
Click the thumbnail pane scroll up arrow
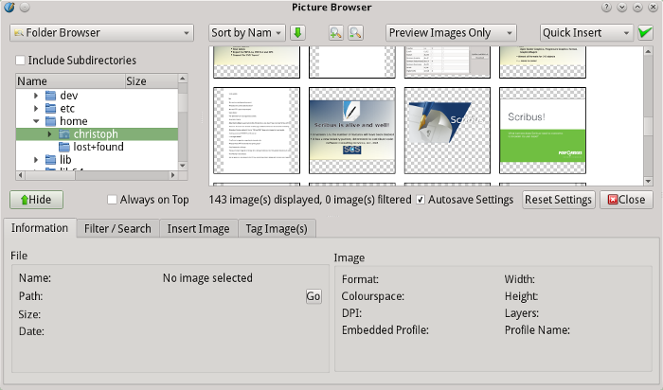648,51
